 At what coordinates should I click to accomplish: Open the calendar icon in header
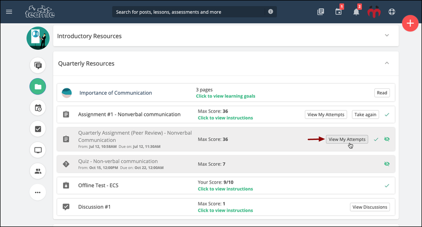click(x=339, y=12)
